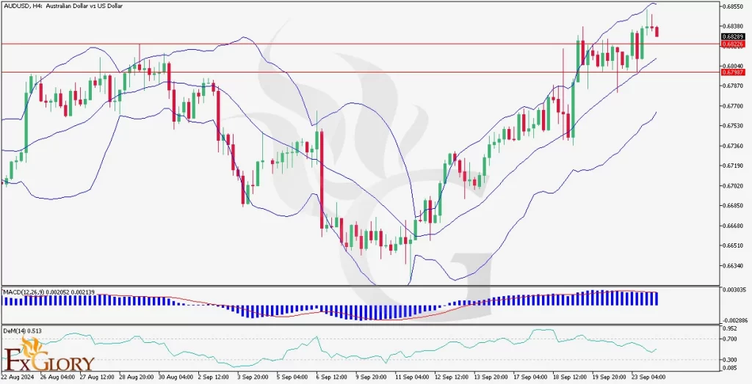752x384 pixels.
Task: Click the 30 Aug 04:00 time label
Action: pyautogui.click(x=175, y=377)
